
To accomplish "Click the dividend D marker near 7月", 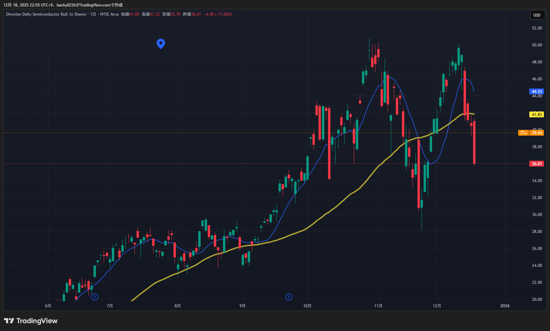I will point(95,297).
